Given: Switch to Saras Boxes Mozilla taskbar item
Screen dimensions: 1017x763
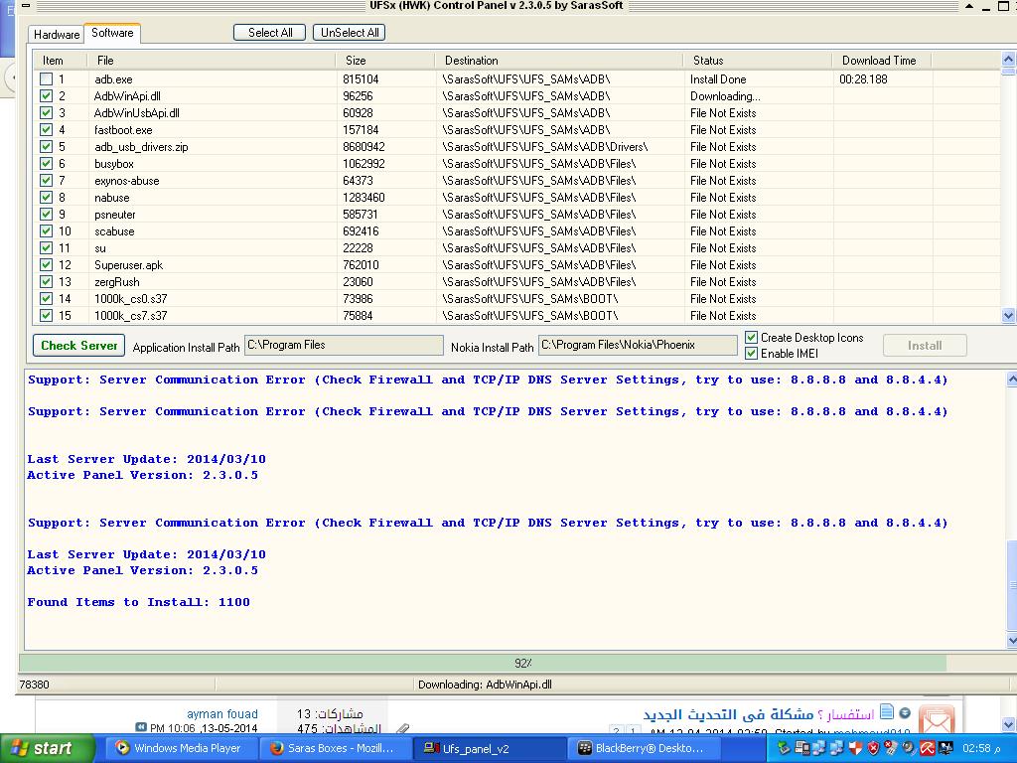Looking at the screenshot, I should click(x=336, y=748).
